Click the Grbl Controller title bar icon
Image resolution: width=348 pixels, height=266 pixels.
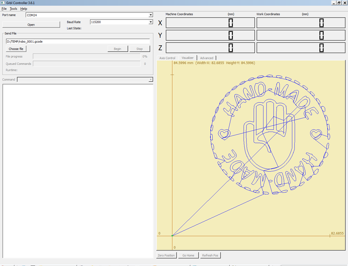tap(3, 3)
